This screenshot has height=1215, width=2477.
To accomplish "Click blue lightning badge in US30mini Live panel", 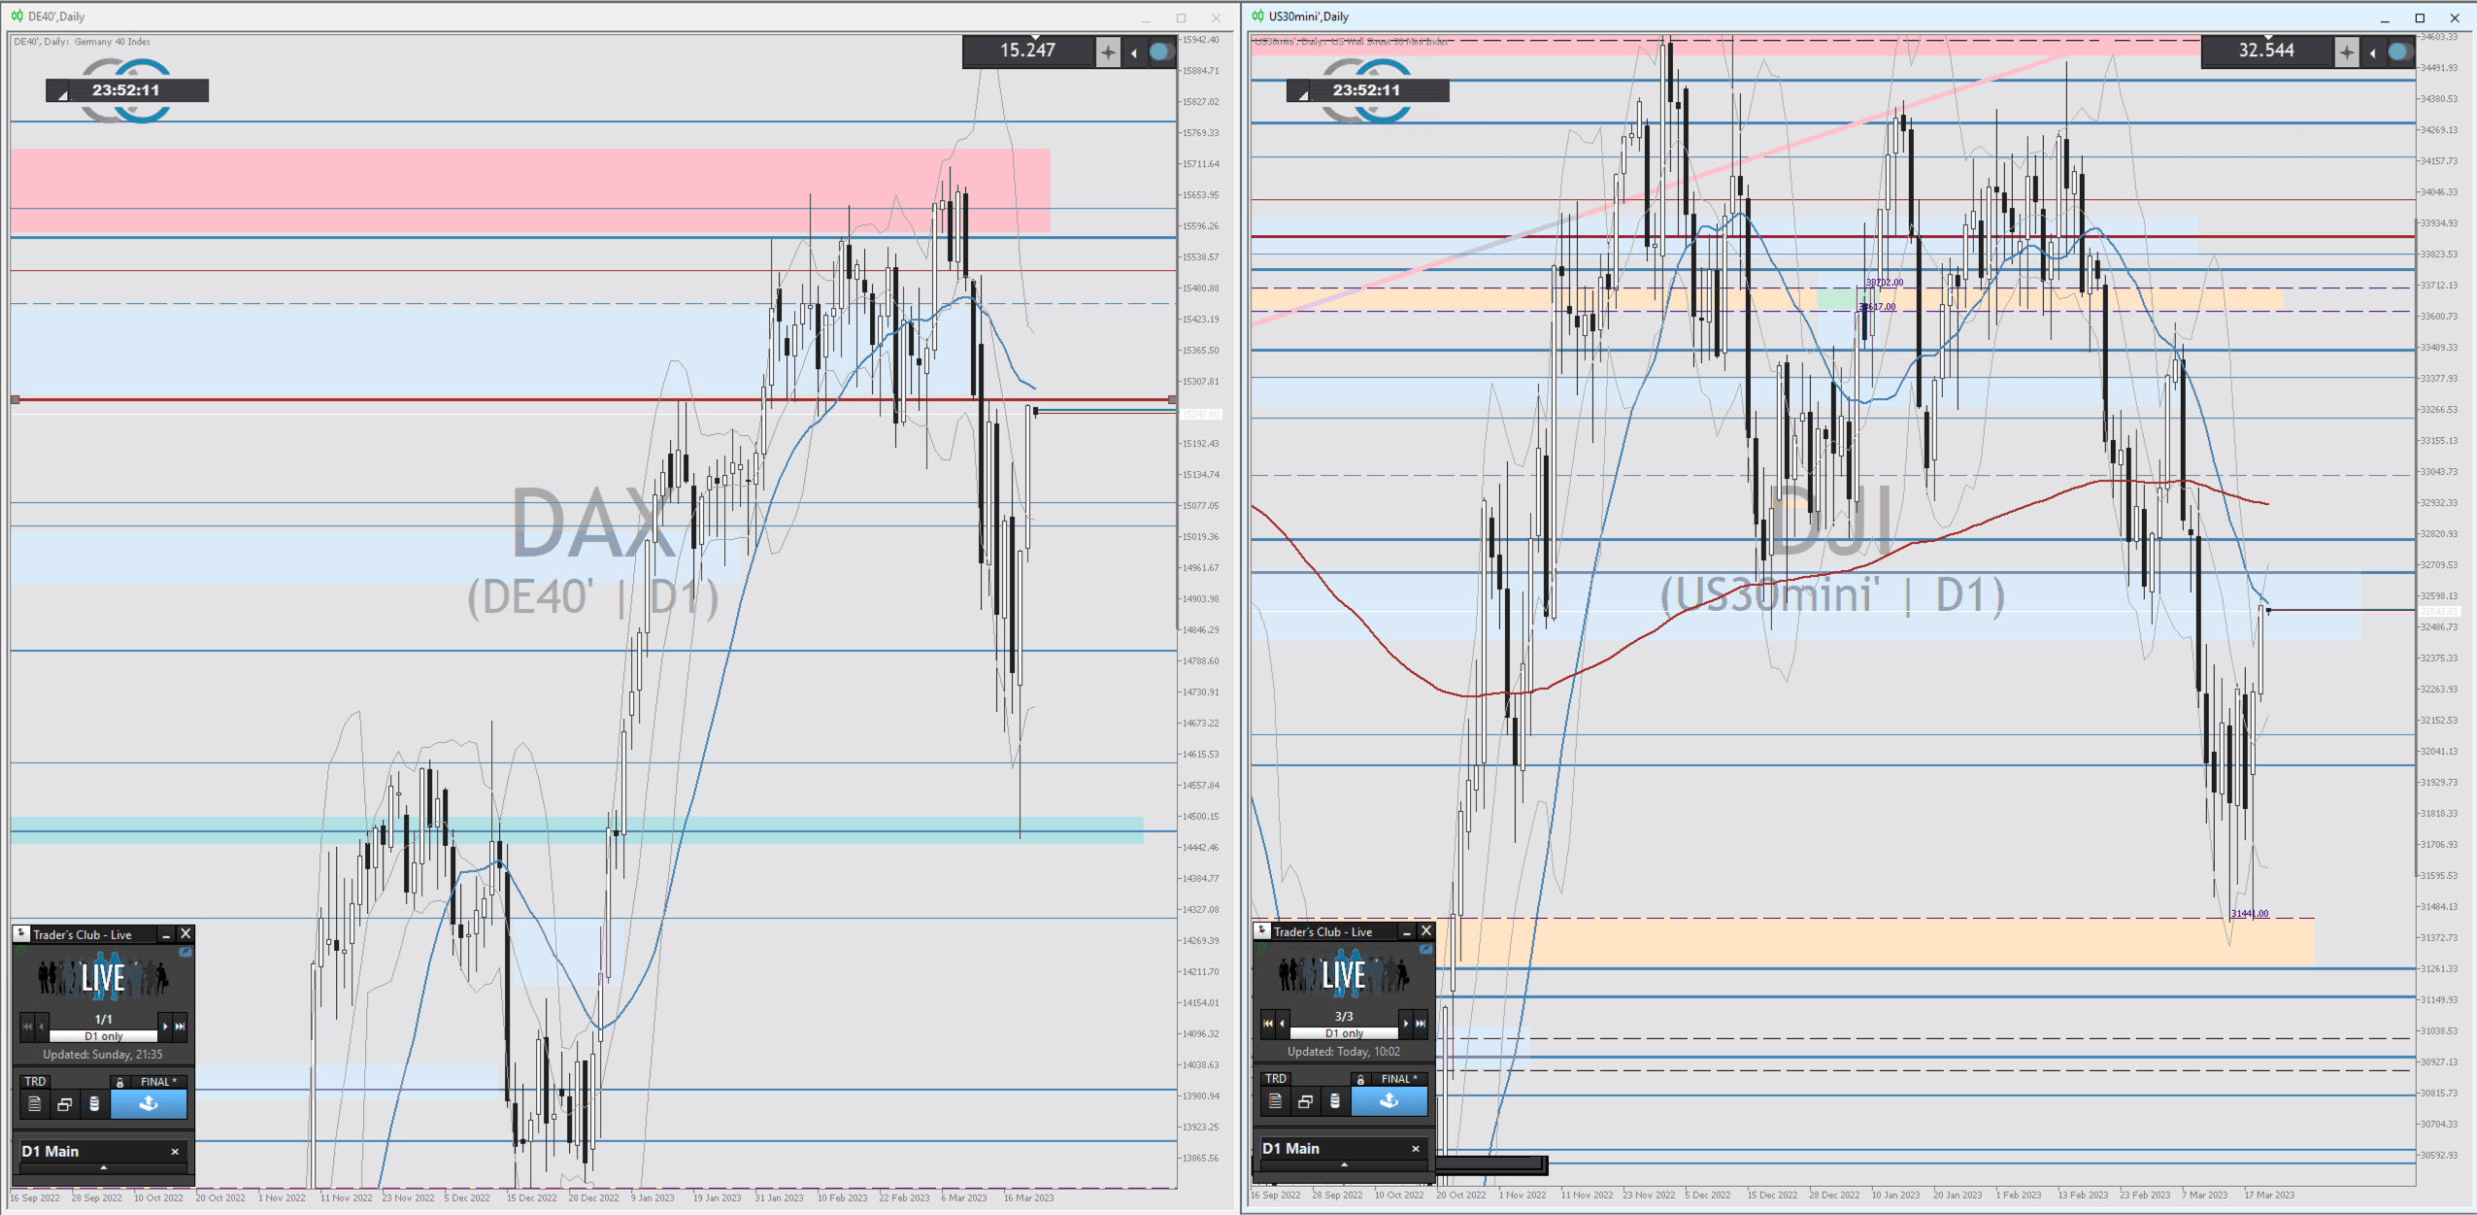I will click(1426, 950).
